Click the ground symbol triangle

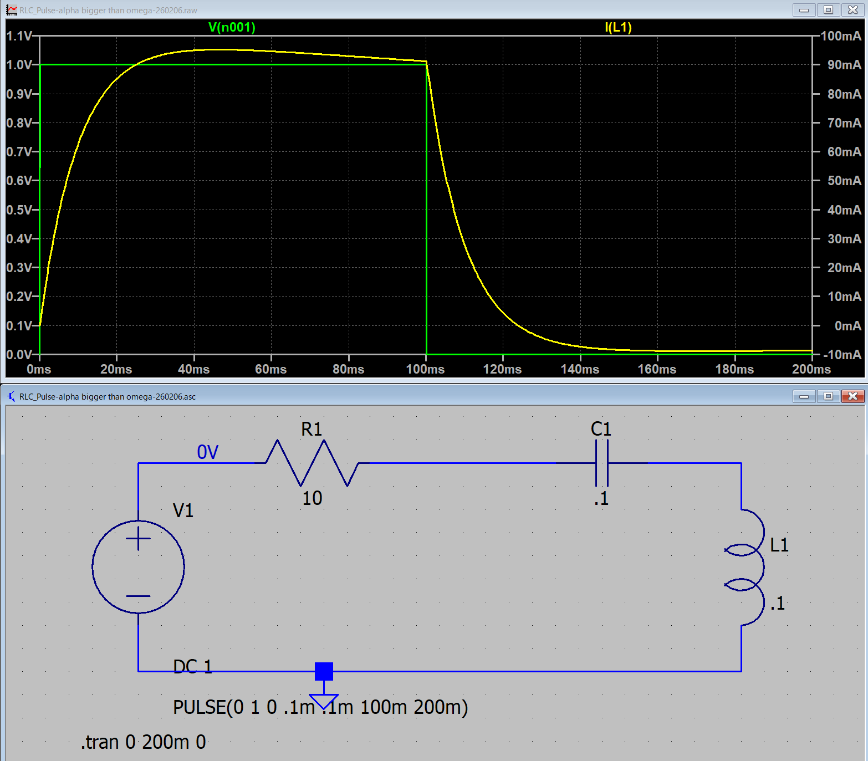pyautogui.click(x=324, y=701)
